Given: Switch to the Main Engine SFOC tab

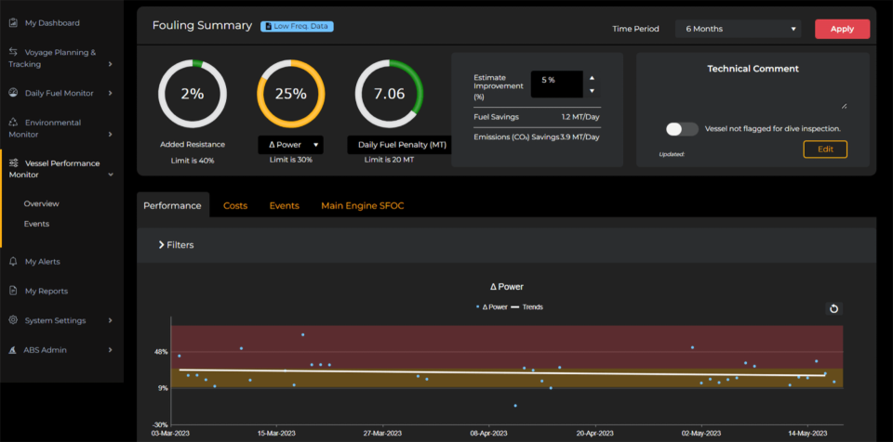Looking at the screenshot, I should [362, 205].
